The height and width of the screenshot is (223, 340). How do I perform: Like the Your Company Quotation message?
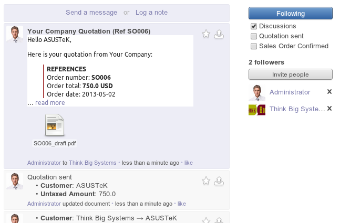189,163
